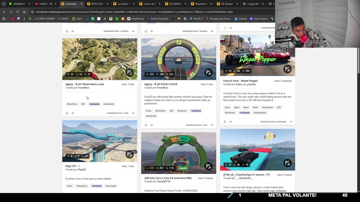Bookmark the legacy - R.All FACE 2 FACE job

[x=146, y=125]
